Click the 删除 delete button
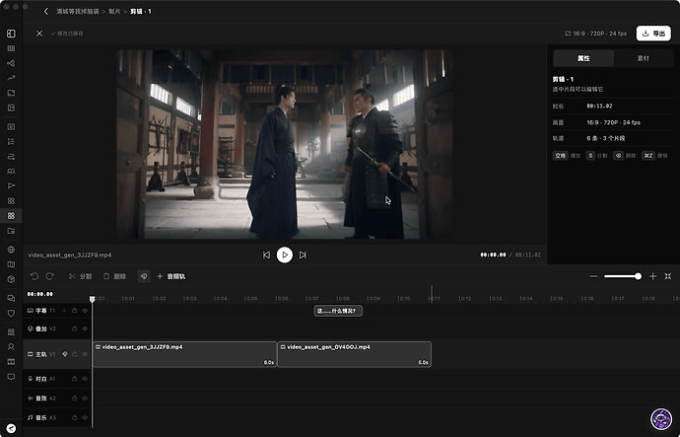Image resolution: width=680 pixels, height=437 pixels. [114, 276]
